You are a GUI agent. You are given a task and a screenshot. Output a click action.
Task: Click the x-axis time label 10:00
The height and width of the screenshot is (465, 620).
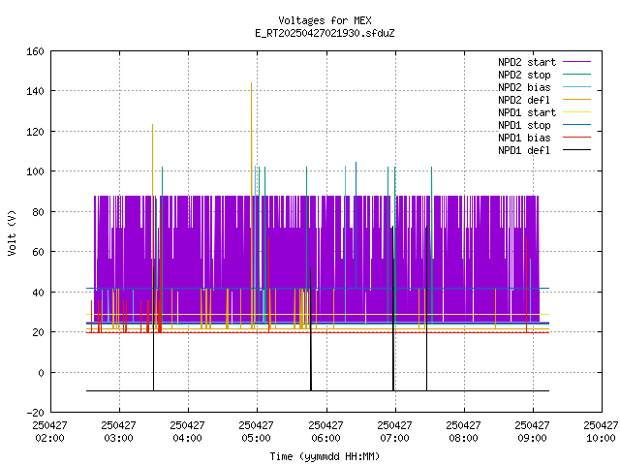pos(601,439)
